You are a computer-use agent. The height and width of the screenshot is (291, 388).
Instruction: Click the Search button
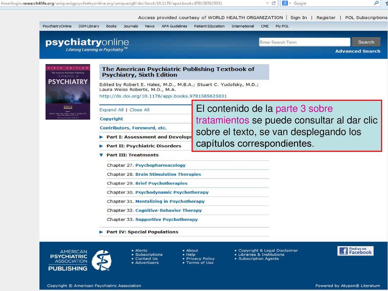click(366, 42)
